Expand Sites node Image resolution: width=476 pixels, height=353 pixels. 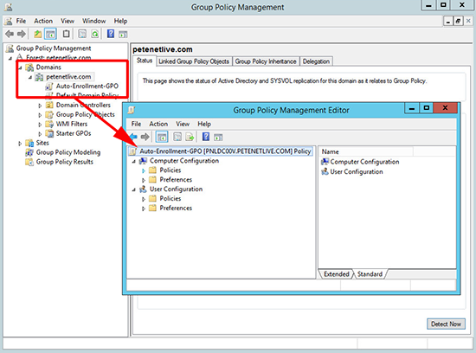tap(20, 144)
